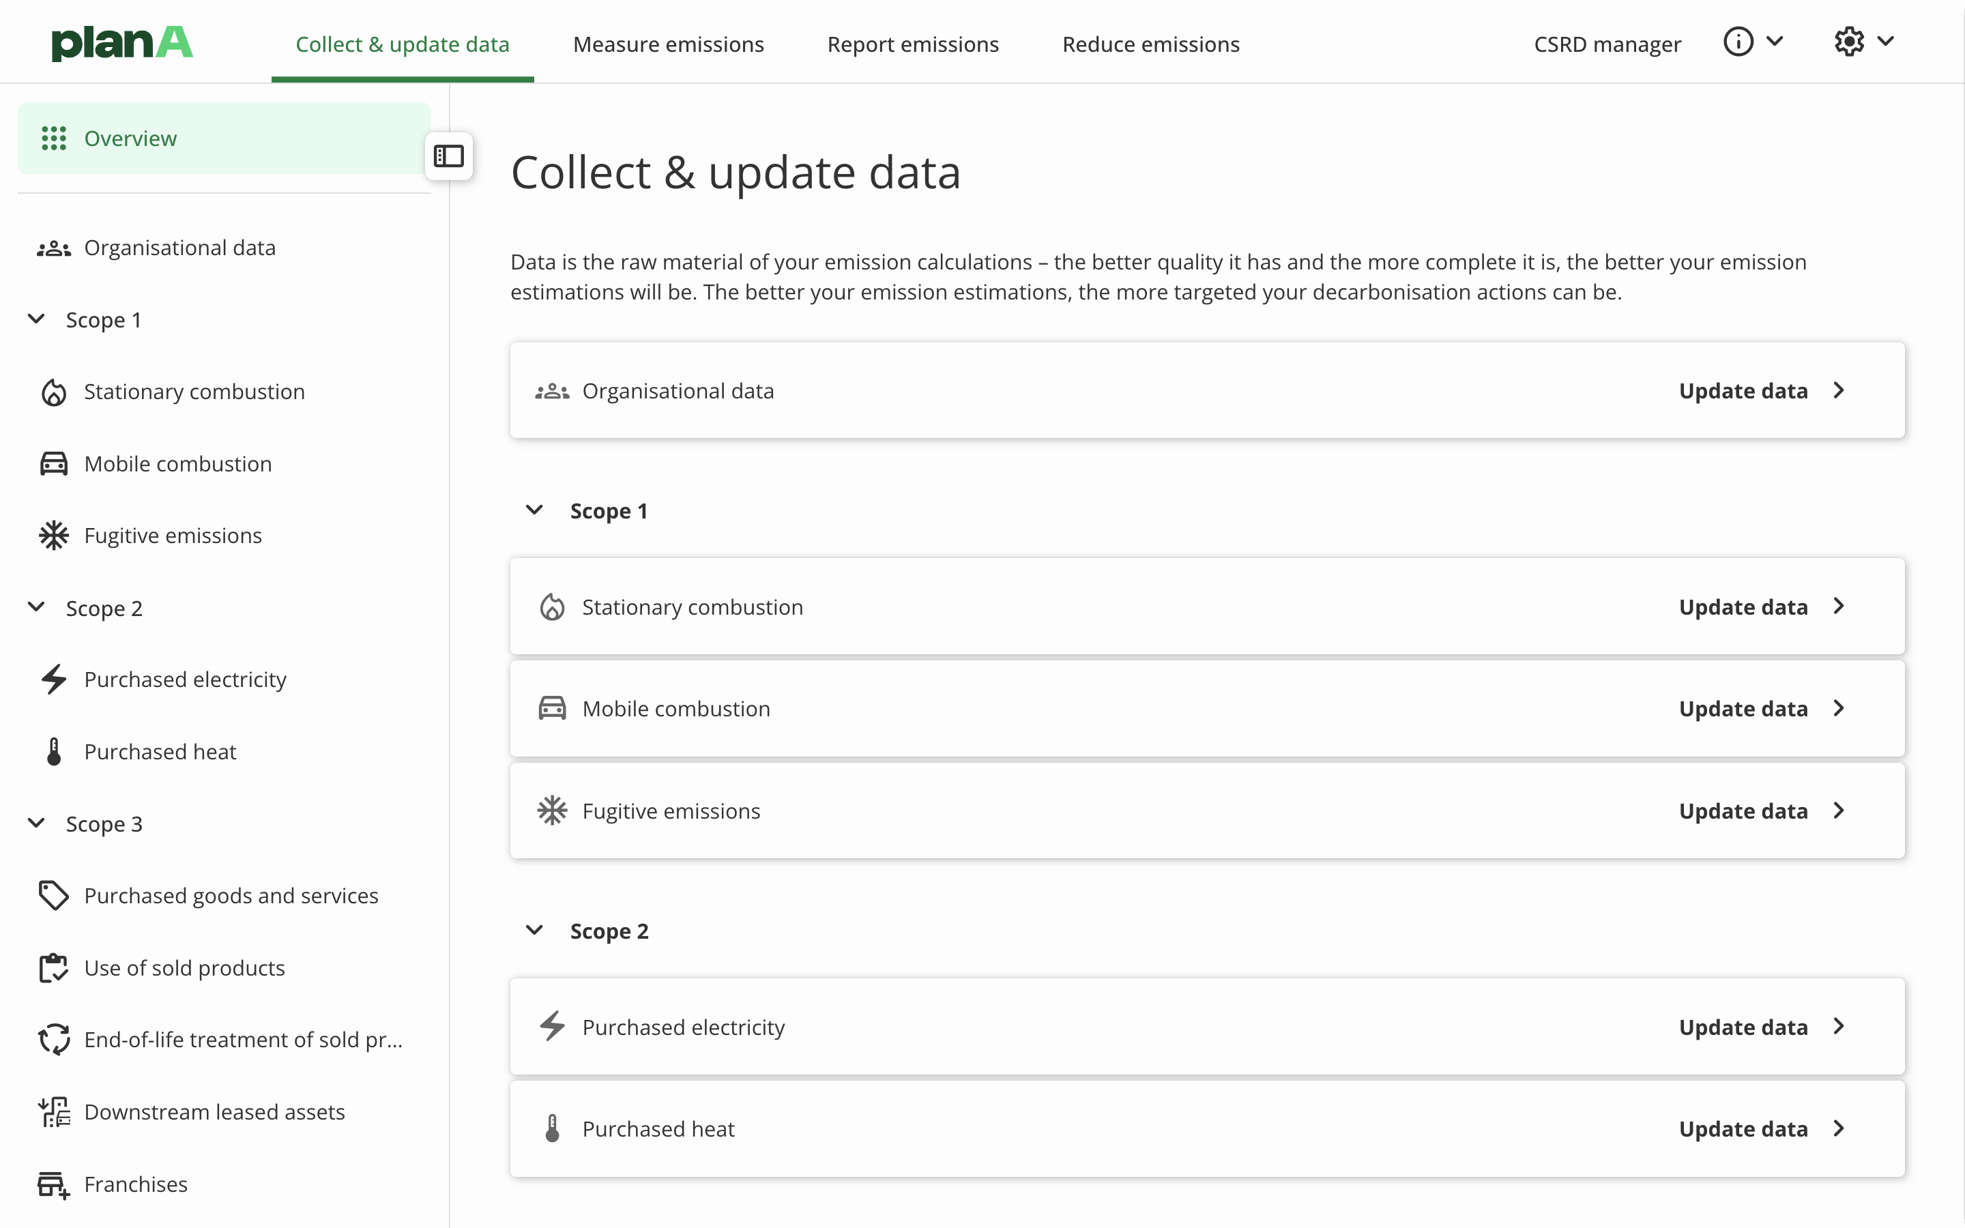Screen dimensions: 1965x1228
Task: Collapse the Scope 2 section
Action: click(x=535, y=929)
